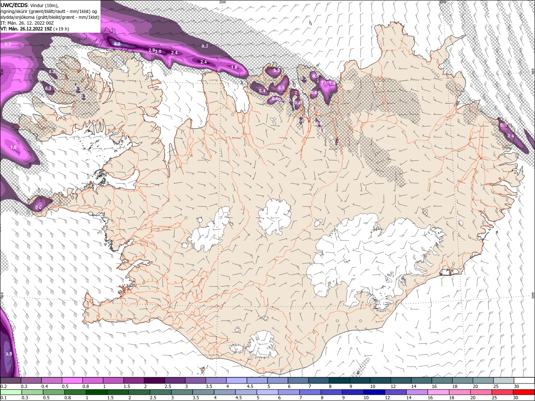Select the upper scale swatch between 1.5 and 2
Image resolution: width=535 pixels, height=401 pixels.
134,381
